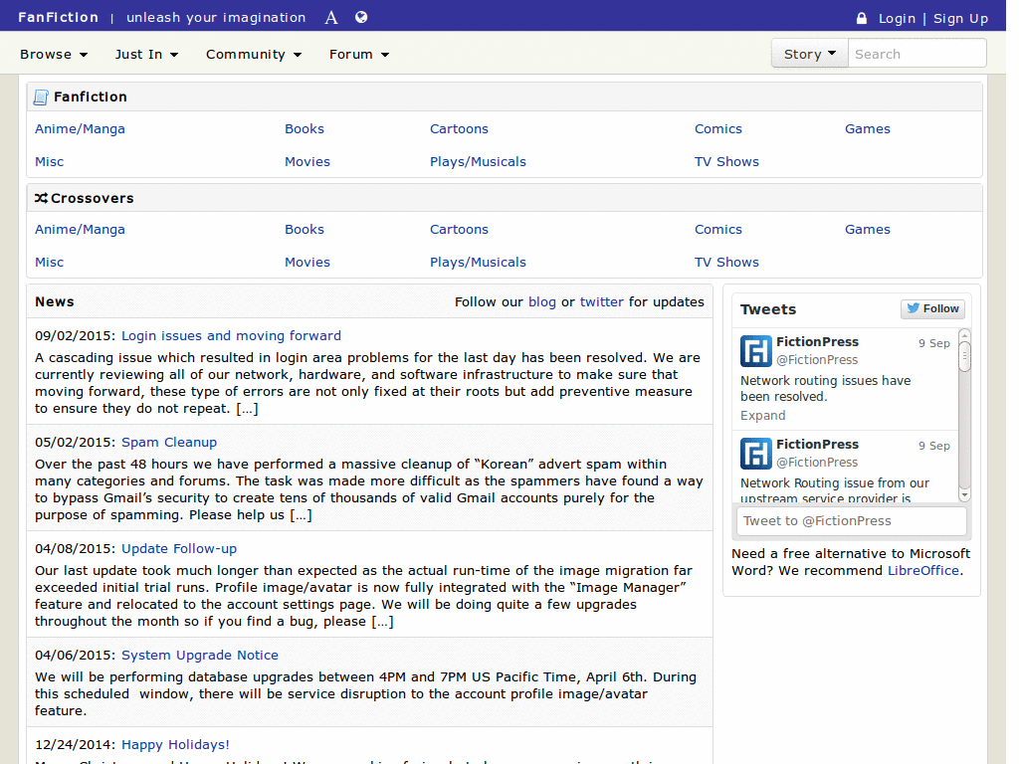
Task: Click the twitter link in News header
Action: pos(601,302)
